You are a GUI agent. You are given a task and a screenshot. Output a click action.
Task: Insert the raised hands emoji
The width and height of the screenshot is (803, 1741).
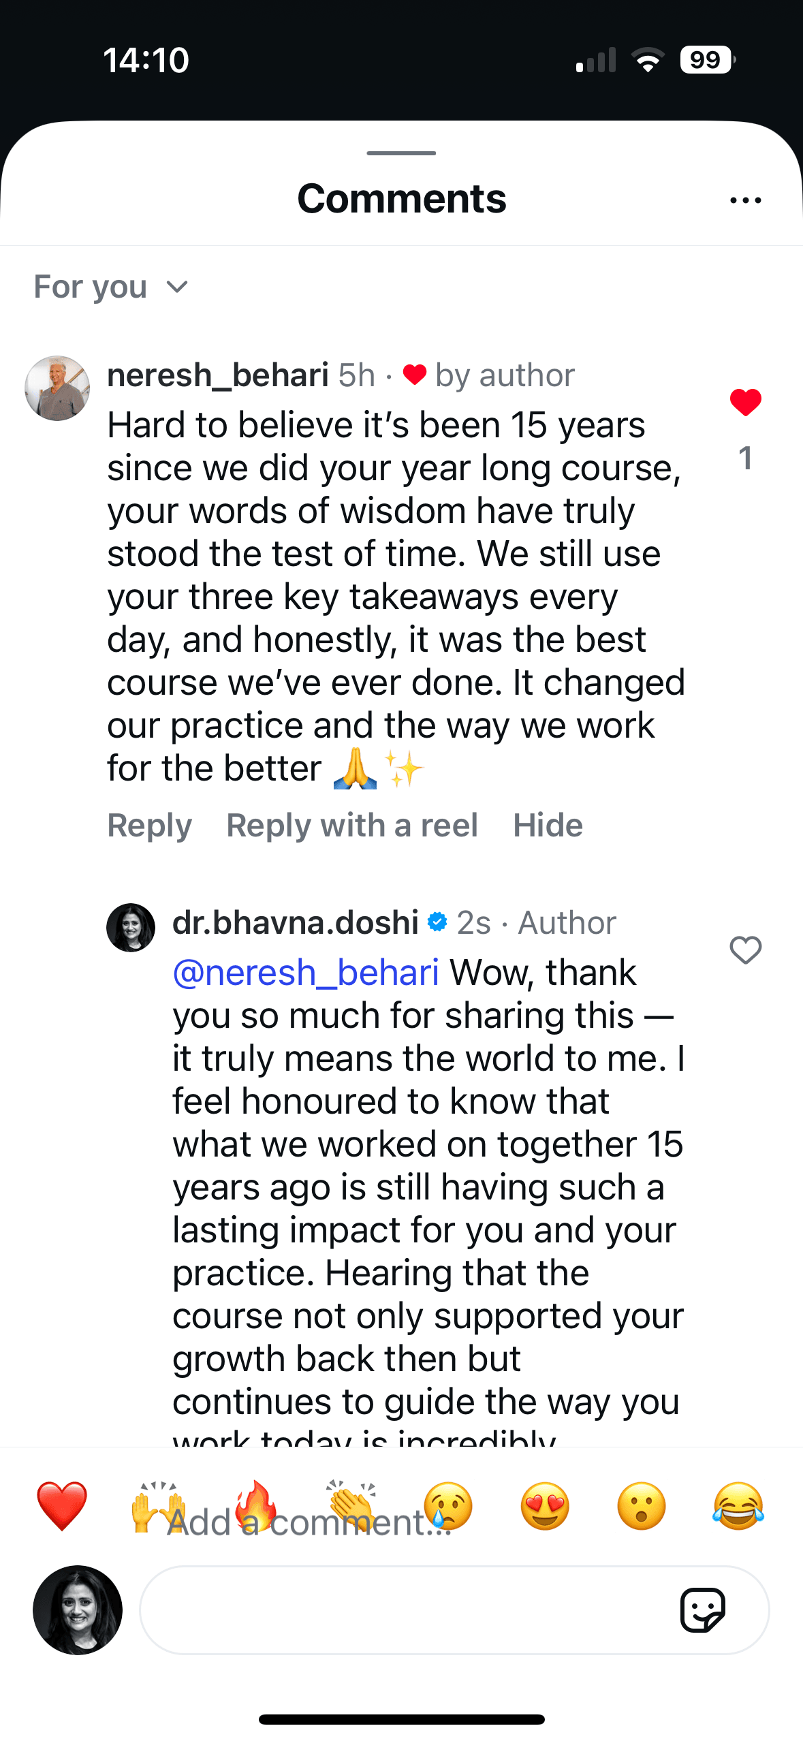coord(158,1505)
